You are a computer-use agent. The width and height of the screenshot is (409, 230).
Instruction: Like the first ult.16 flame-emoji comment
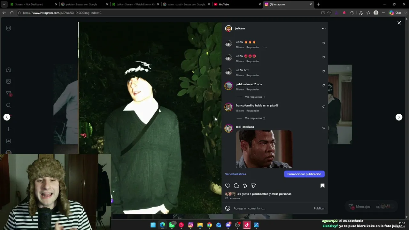(x=324, y=43)
